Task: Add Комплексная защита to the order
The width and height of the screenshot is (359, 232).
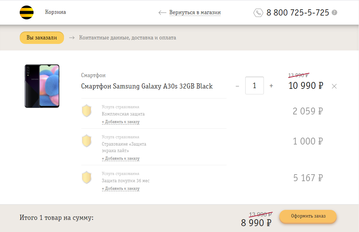Action: coord(120,122)
